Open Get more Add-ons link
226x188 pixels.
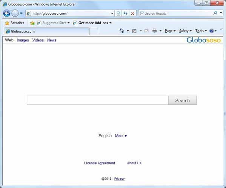tap(92, 23)
